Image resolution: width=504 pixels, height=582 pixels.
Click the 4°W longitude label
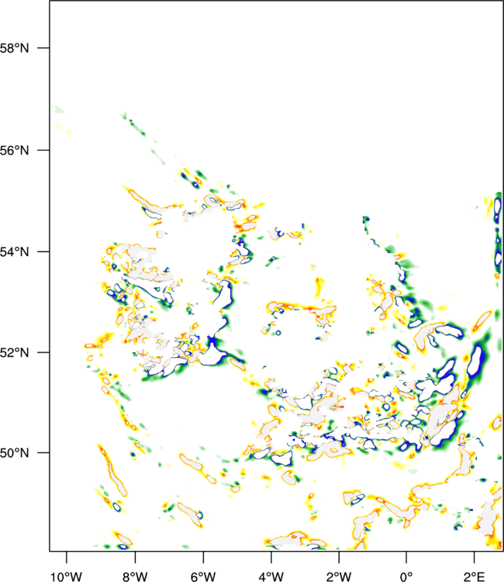(271, 577)
